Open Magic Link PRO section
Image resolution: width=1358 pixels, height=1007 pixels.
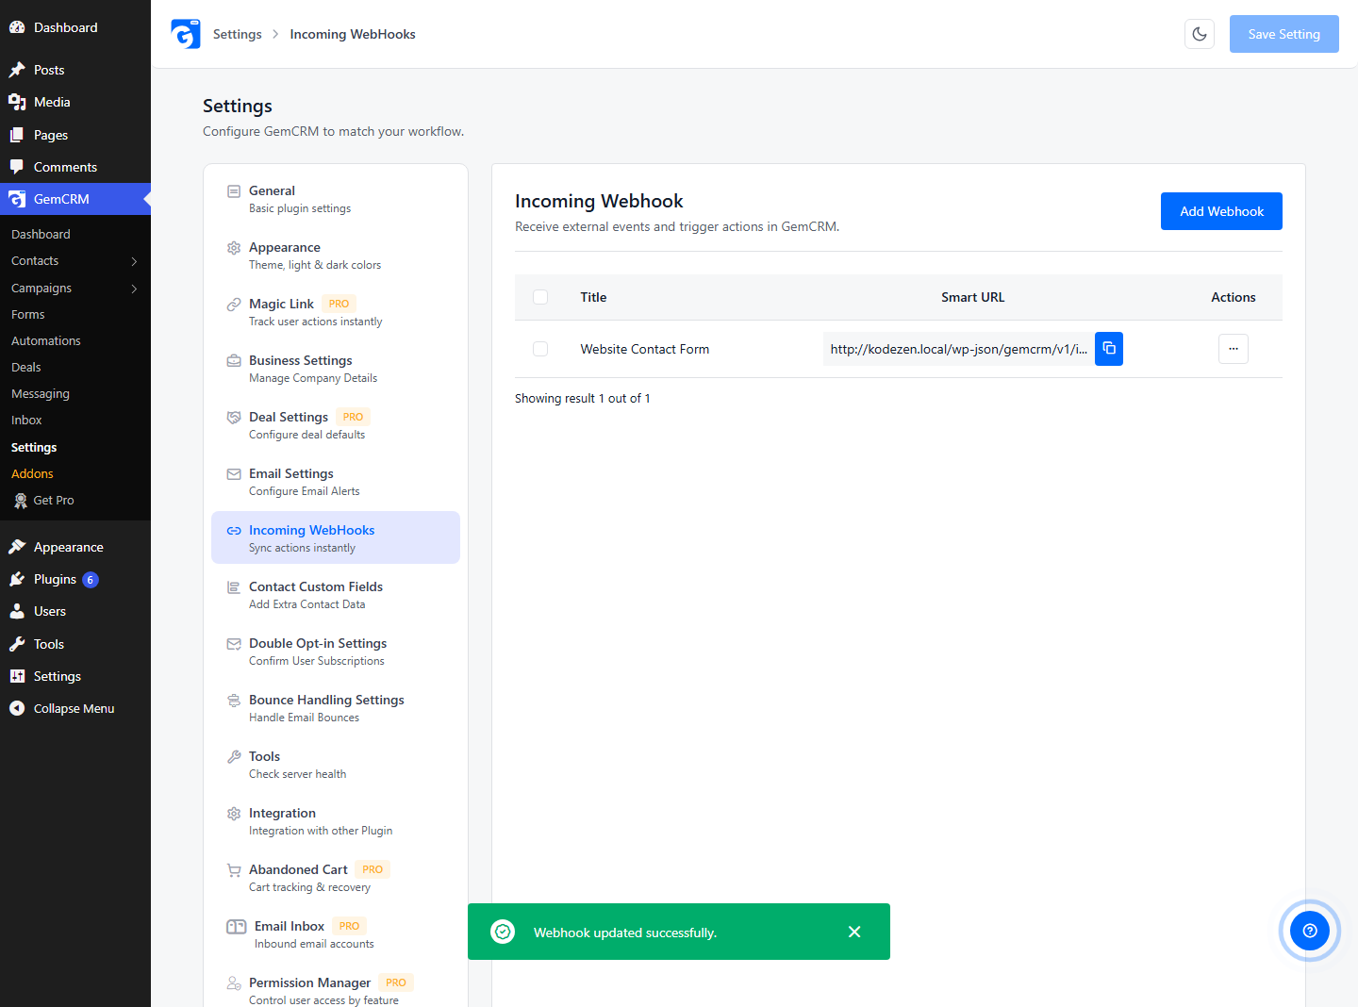pos(336,311)
